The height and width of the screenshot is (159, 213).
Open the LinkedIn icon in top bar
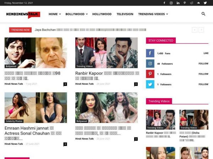[178, 3]
